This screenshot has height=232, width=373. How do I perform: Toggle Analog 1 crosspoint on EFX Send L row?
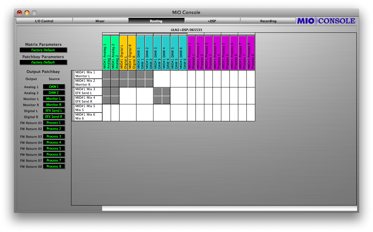tap(106, 92)
